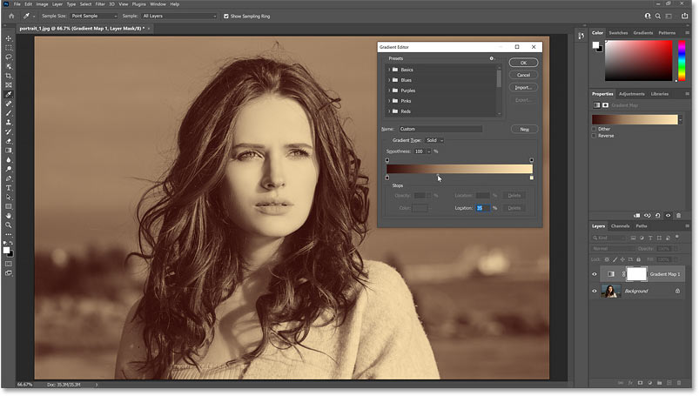The width and height of the screenshot is (699, 396).
Task: Click the layer mask white thumbnail
Action: [636, 274]
